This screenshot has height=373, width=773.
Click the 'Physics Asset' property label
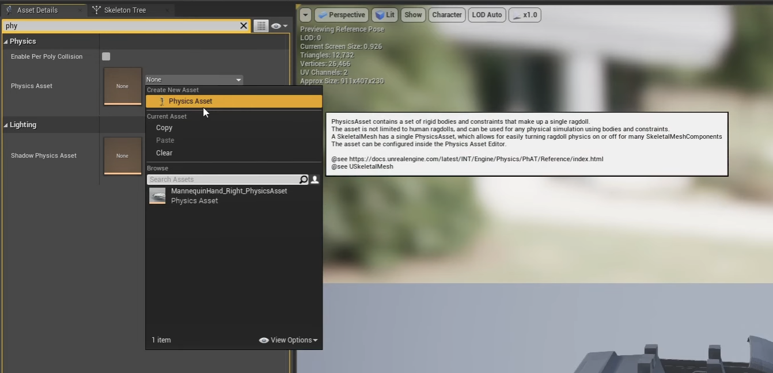(x=32, y=86)
